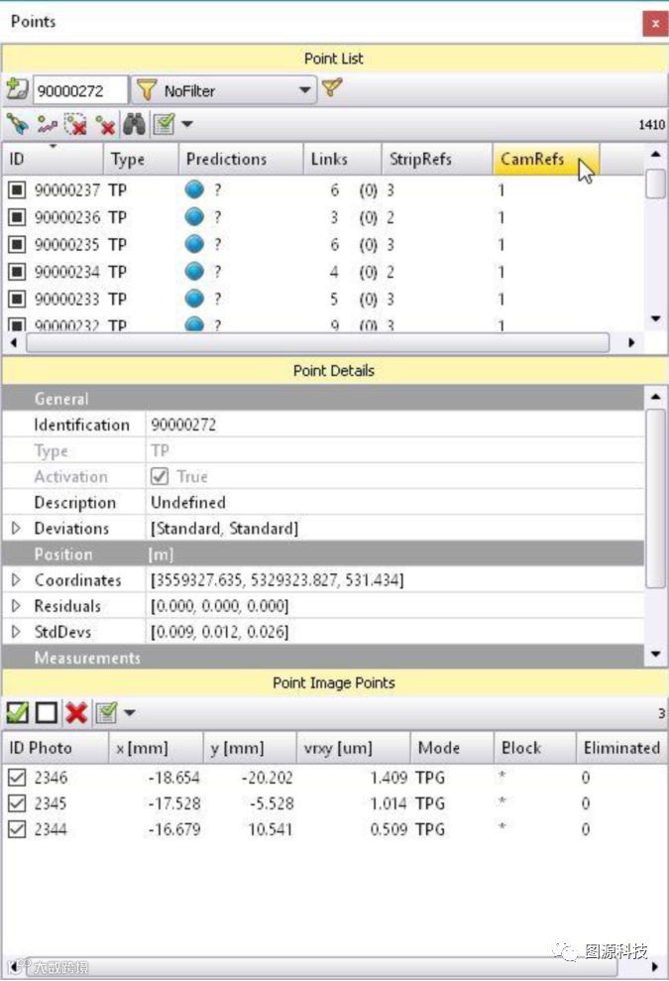669x981 pixels.
Task: Close the Points panel
Action: click(x=655, y=24)
